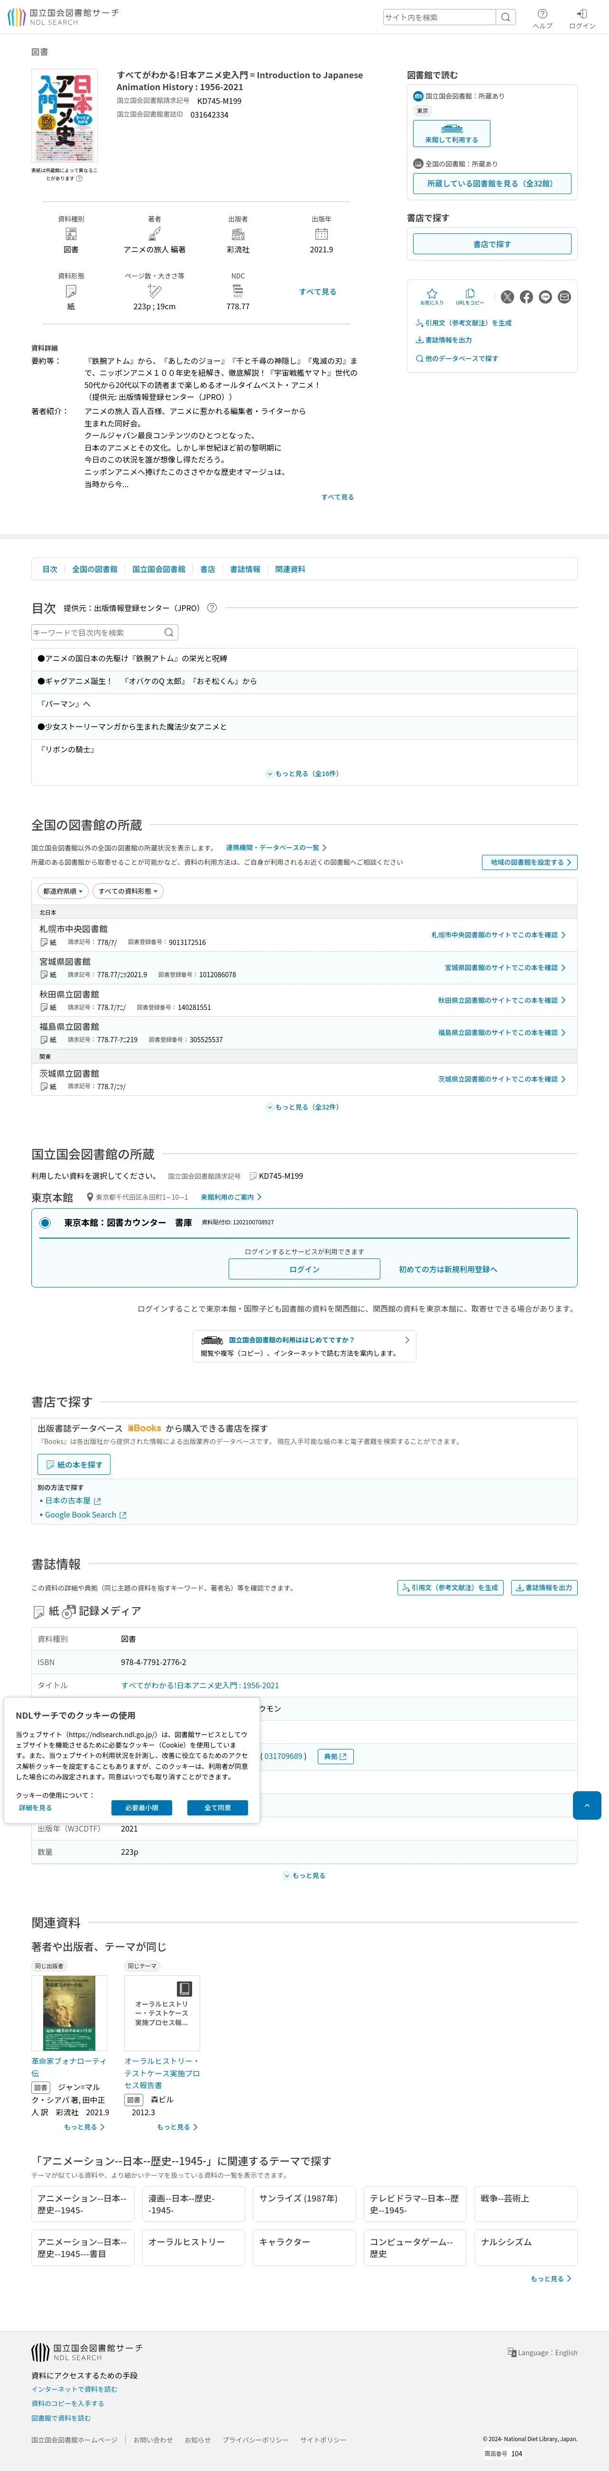Image resolution: width=609 pixels, height=2471 pixels.
Task: Open 札幌市中央図書館のサイトでこの本を確認
Action: click(498, 935)
